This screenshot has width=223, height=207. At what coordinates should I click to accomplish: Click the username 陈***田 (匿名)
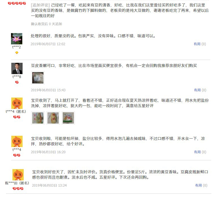17,183
